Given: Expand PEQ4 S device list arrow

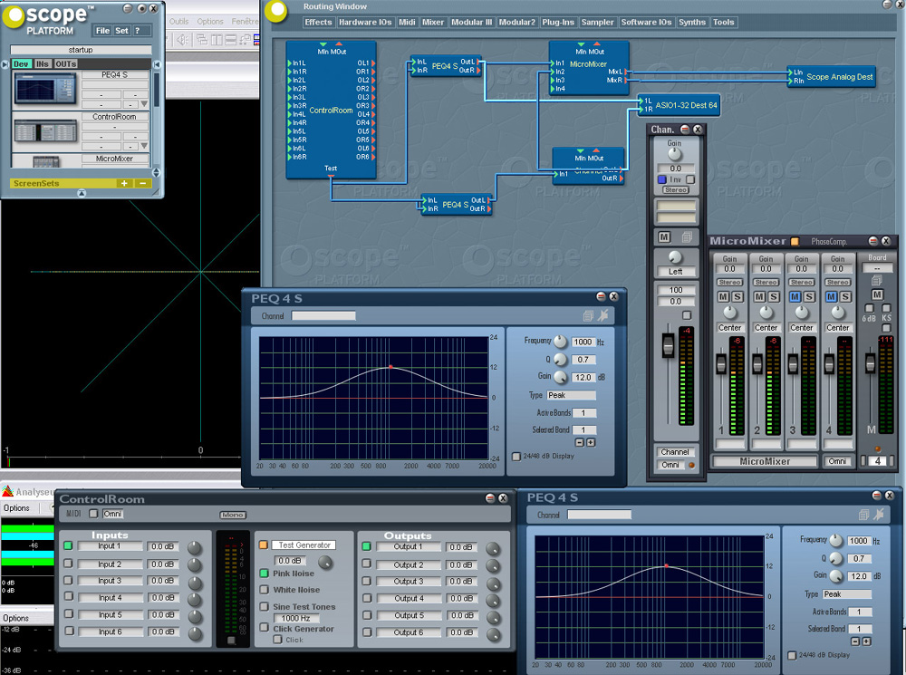Looking at the screenshot, I should coord(144,104).
